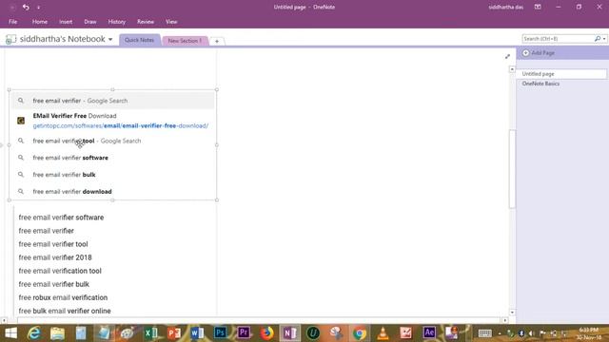The height and width of the screenshot is (342, 609).
Task: Open the View ribbon tab
Action: pos(171,22)
